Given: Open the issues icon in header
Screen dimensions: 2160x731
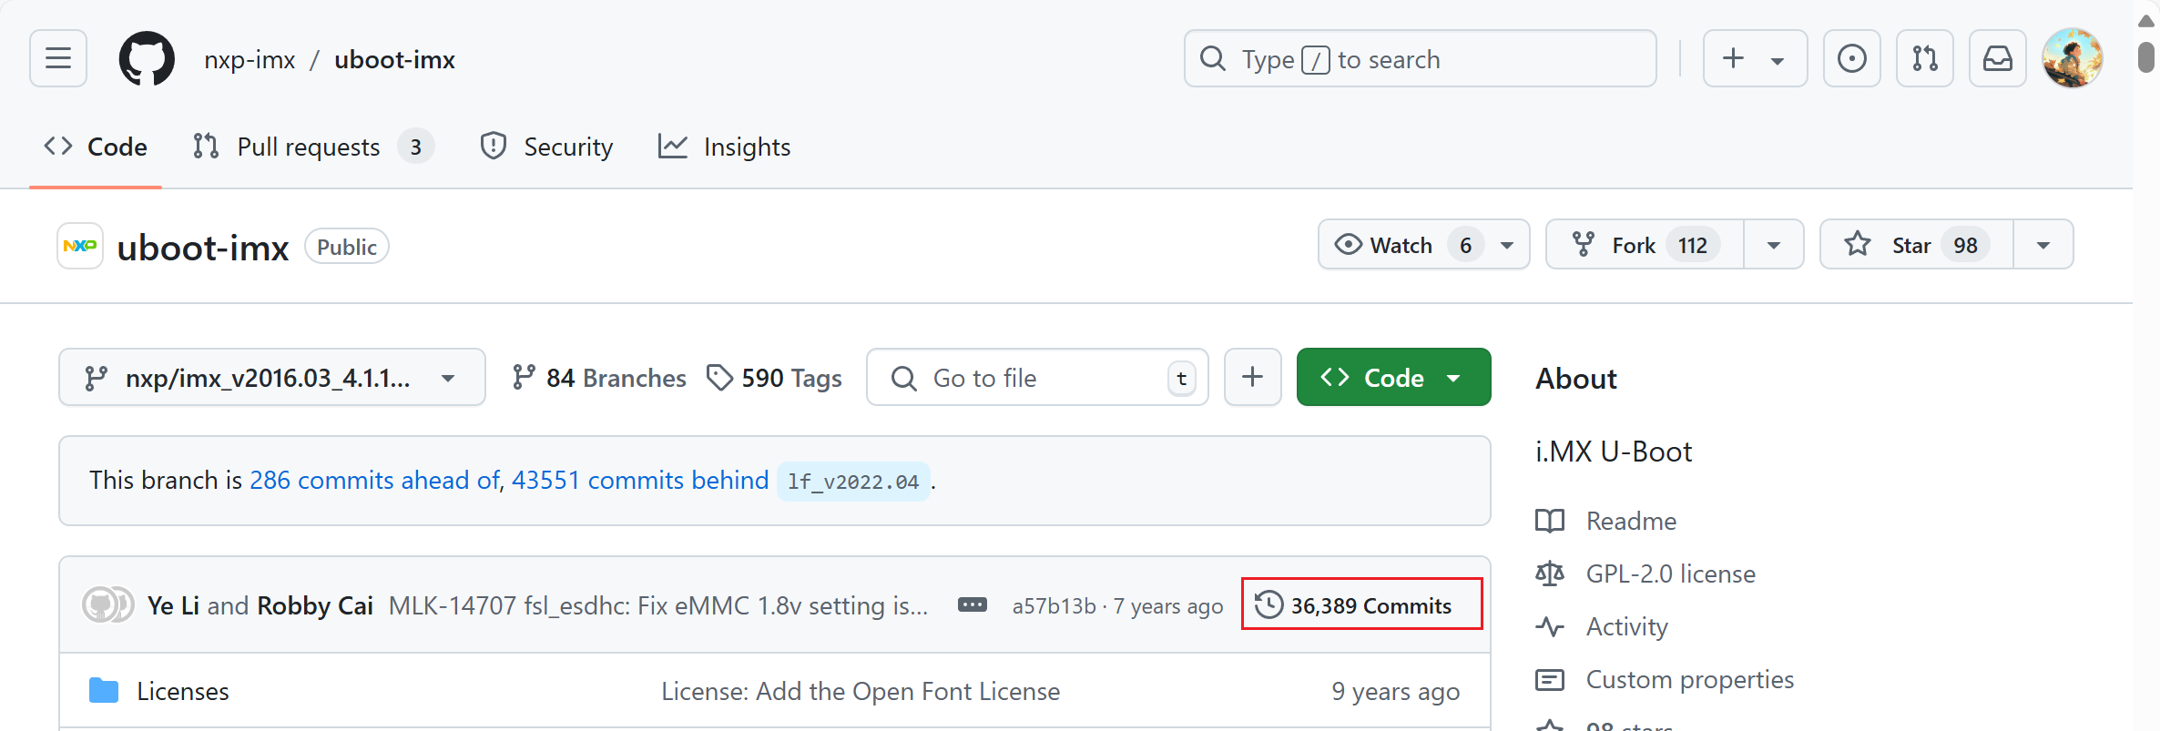Looking at the screenshot, I should [1851, 59].
